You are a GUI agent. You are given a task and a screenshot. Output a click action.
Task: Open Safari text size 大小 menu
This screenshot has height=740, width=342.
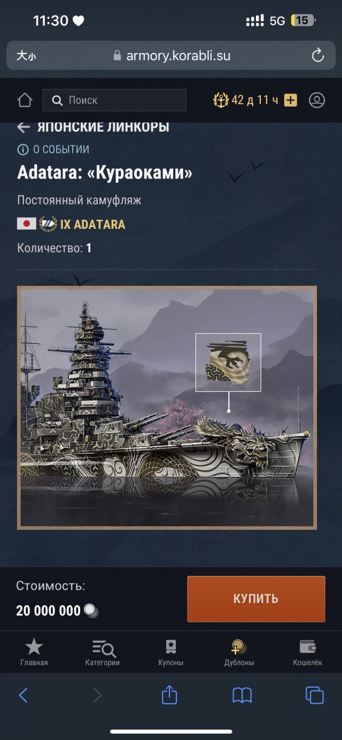pos(26,56)
